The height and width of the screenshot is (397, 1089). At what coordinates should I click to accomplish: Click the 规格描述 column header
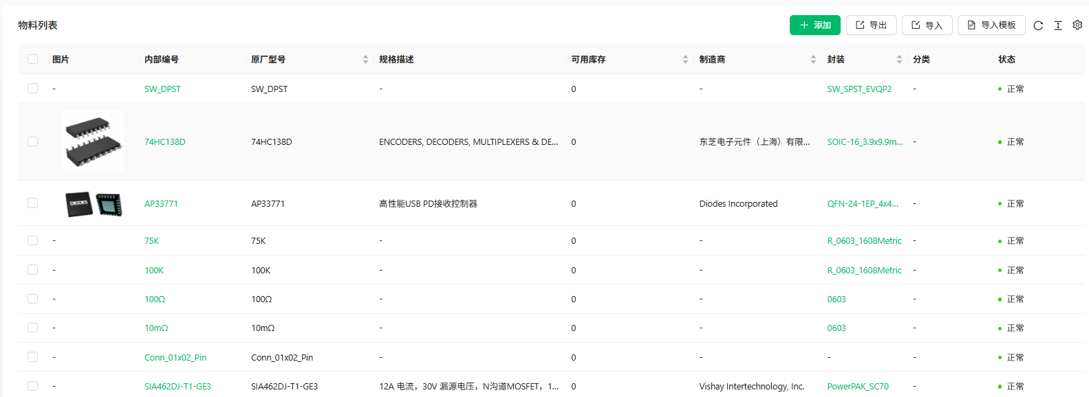point(396,60)
